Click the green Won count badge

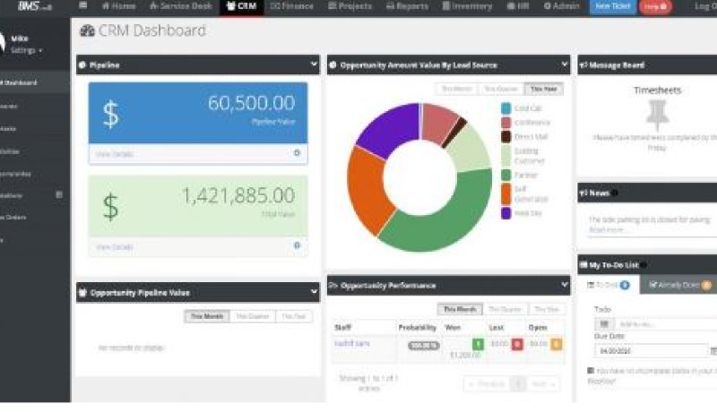(x=478, y=344)
